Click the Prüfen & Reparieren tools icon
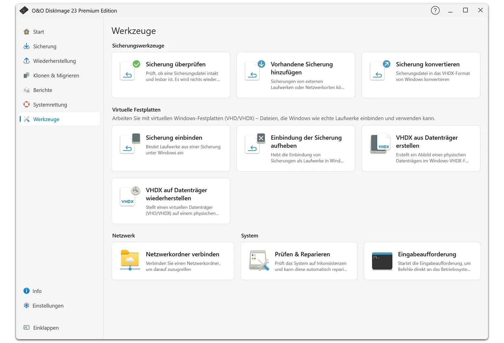 pyautogui.click(x=259, y=260)
